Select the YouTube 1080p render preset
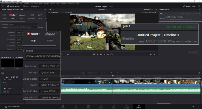Screen dimensions: 202x109 [12, 16]
